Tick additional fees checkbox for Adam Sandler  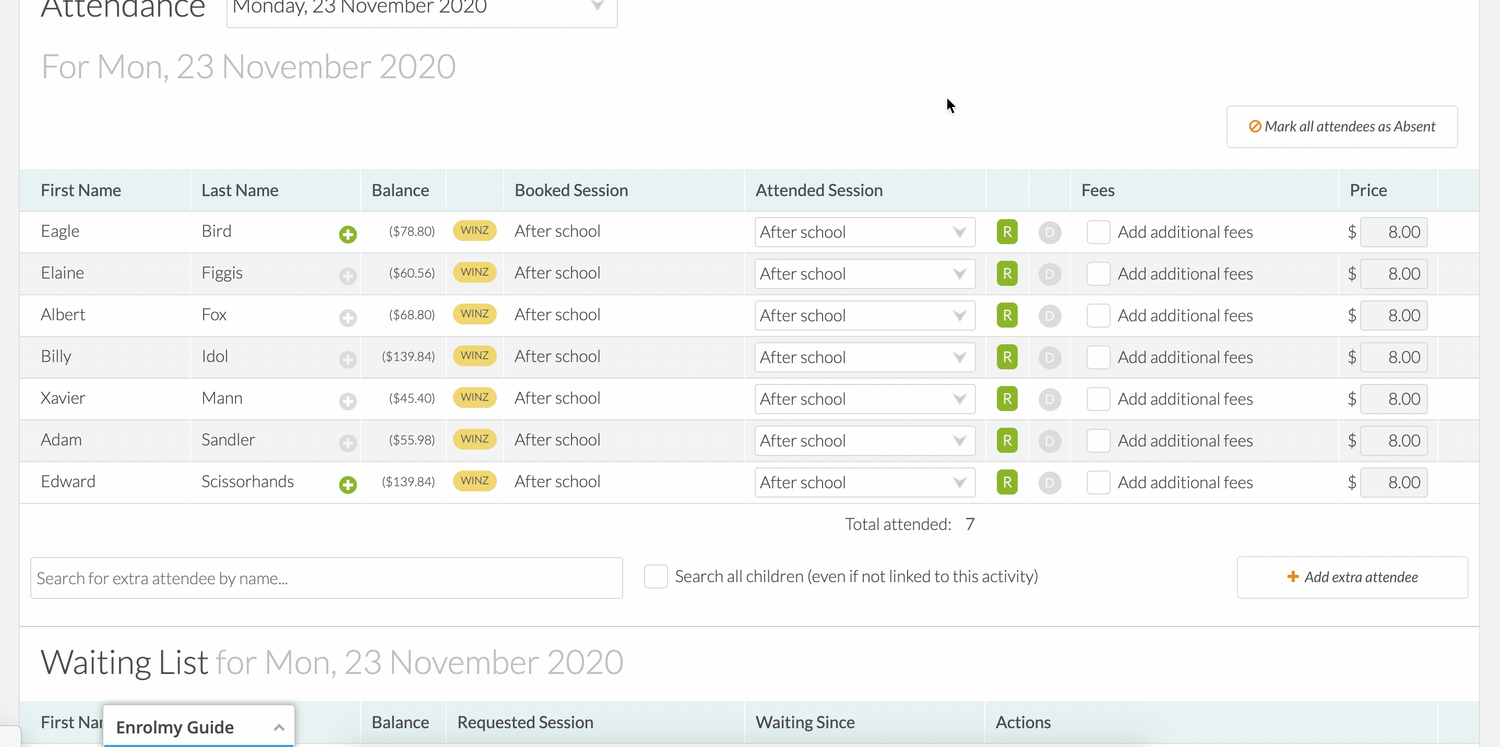(1098, 440)
